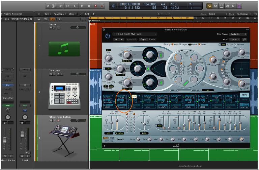The width and height of the screenshot is (259, 170).
Task: Open the Cutoff 1 target menu in router
Action: [121, 98]
